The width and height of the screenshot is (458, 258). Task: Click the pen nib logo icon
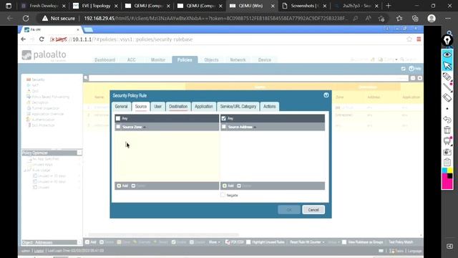point(447,41)
